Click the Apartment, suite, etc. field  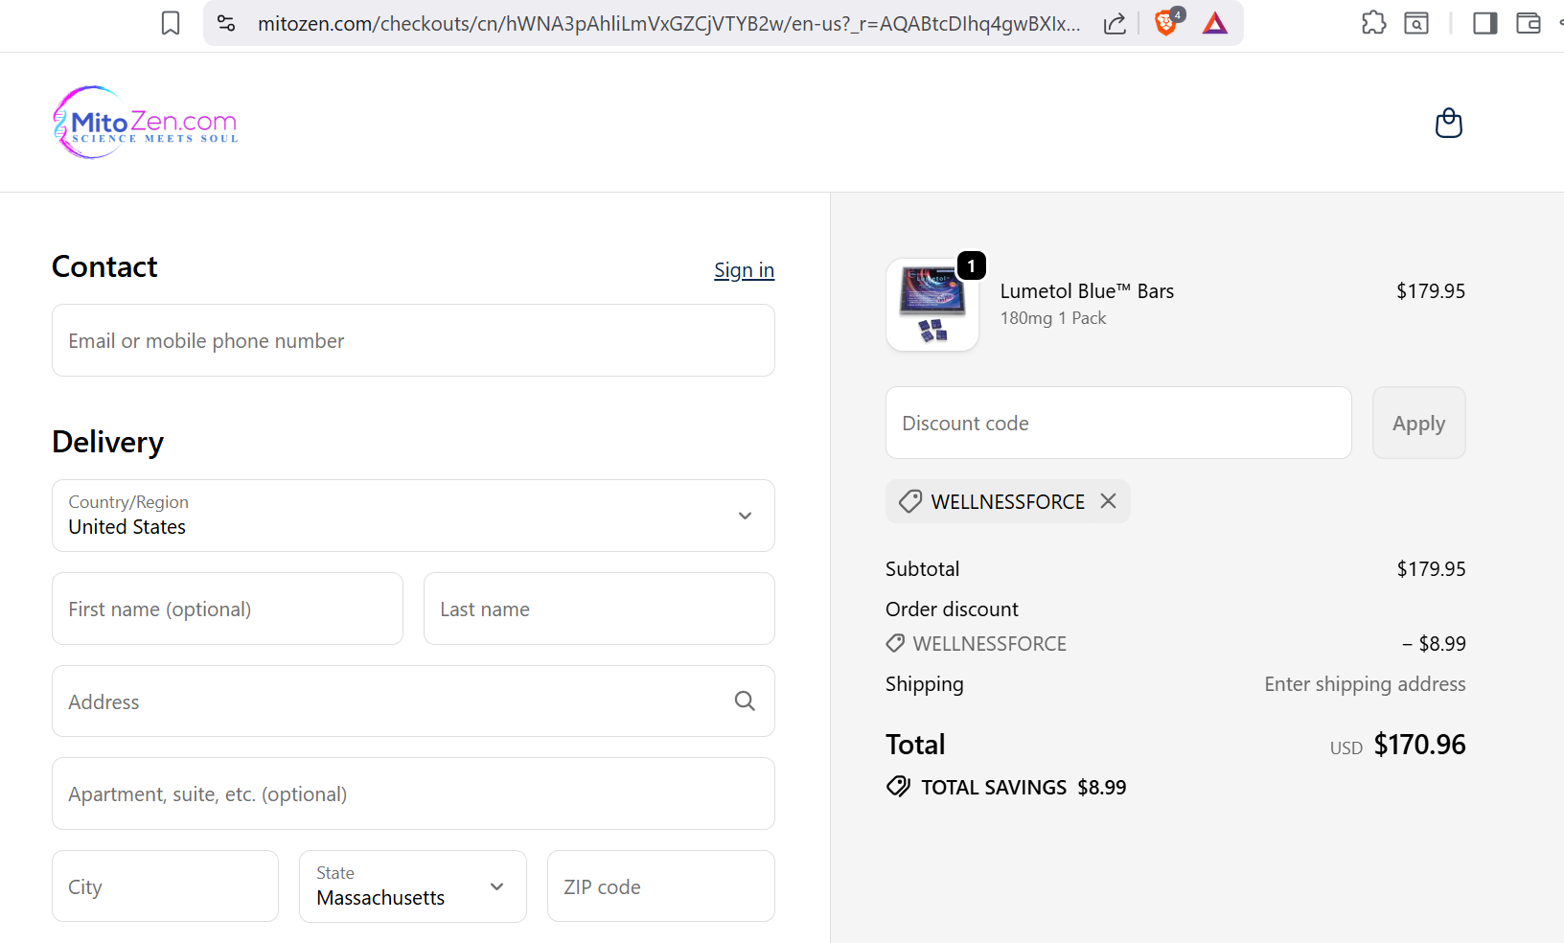click(x=413, y=793)
